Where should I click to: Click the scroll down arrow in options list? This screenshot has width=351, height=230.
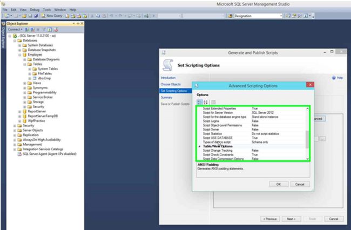307,159
